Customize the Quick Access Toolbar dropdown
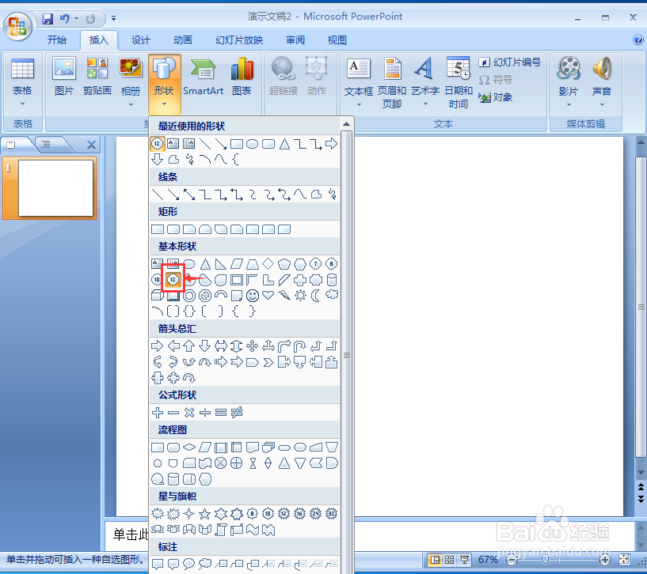Screen dimensions: 647x574 (x=113, y=18)
